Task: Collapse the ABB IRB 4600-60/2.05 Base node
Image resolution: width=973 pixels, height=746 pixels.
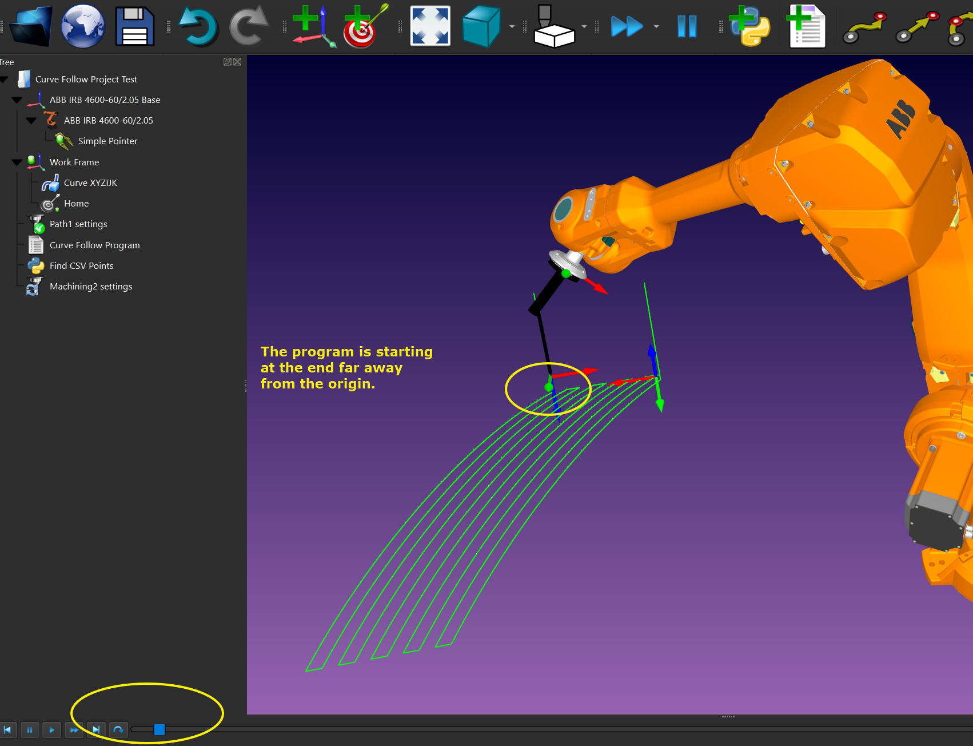Action: 17,100
